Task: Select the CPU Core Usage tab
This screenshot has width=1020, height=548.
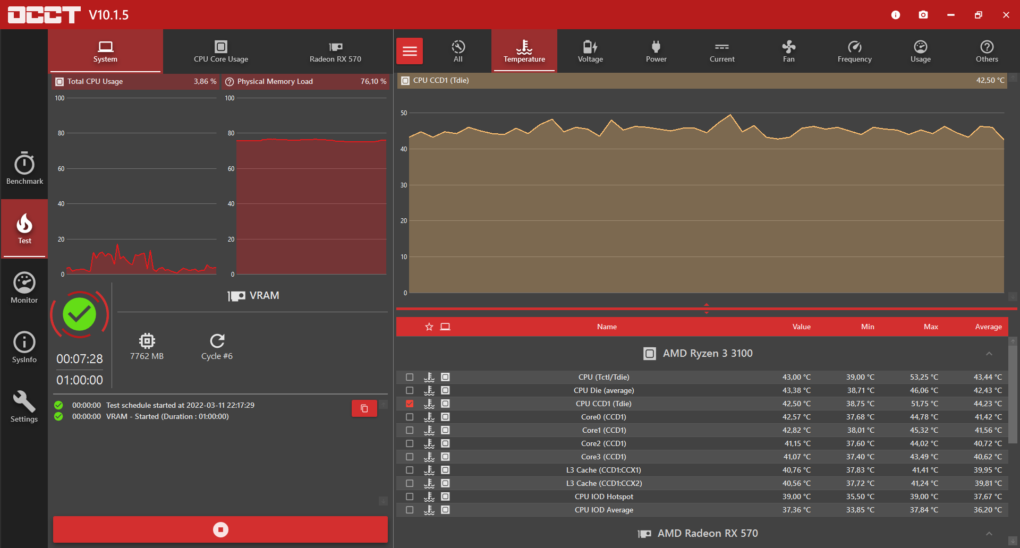Action: (221, 51)
